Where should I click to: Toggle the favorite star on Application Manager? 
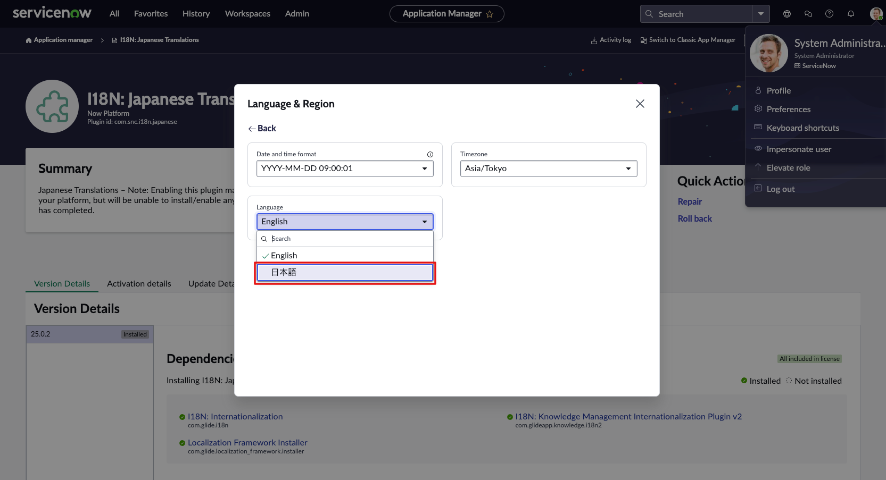(490, 14)
